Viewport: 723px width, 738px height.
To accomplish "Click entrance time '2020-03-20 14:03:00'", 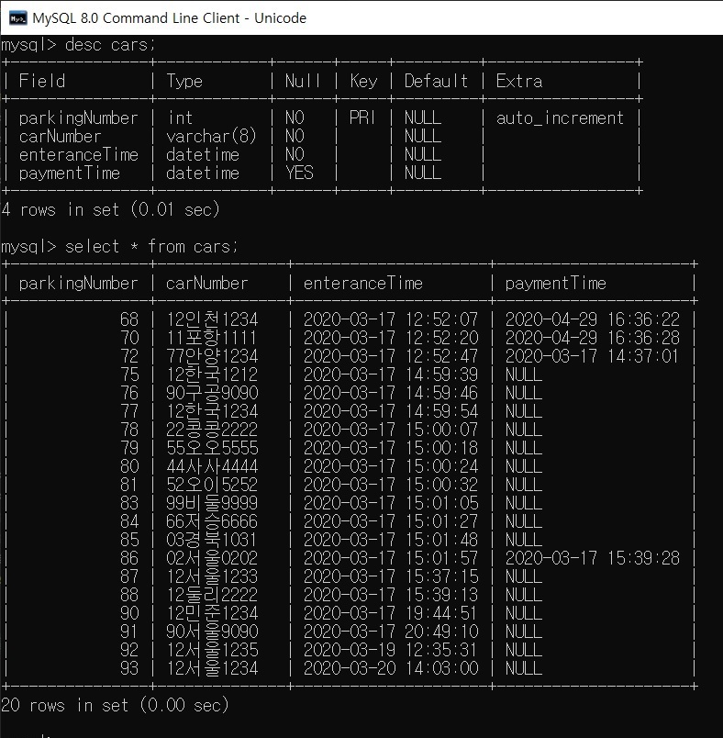I will tap(391, 668).
